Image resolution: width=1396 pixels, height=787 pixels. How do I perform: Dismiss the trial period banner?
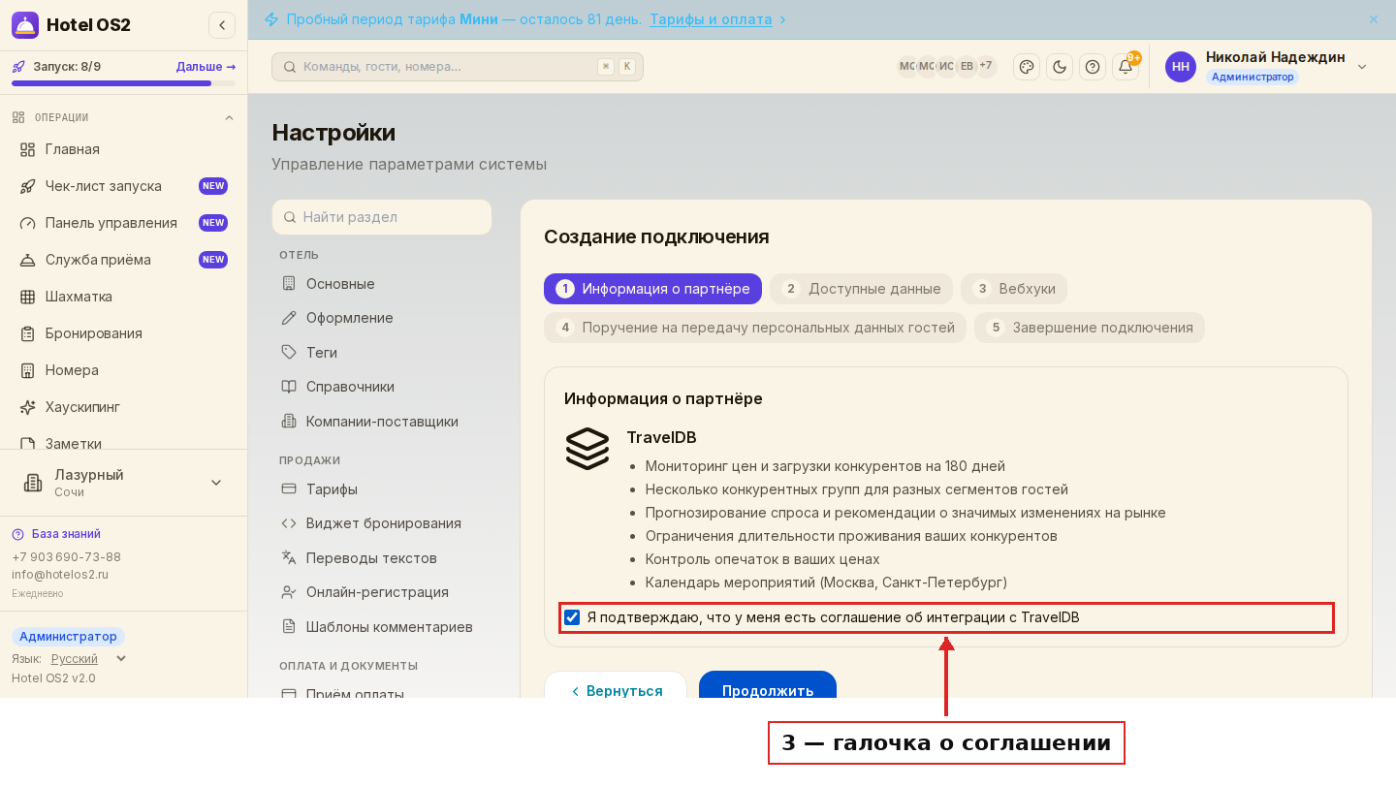pyautogui.click(x=1374, y=19)
